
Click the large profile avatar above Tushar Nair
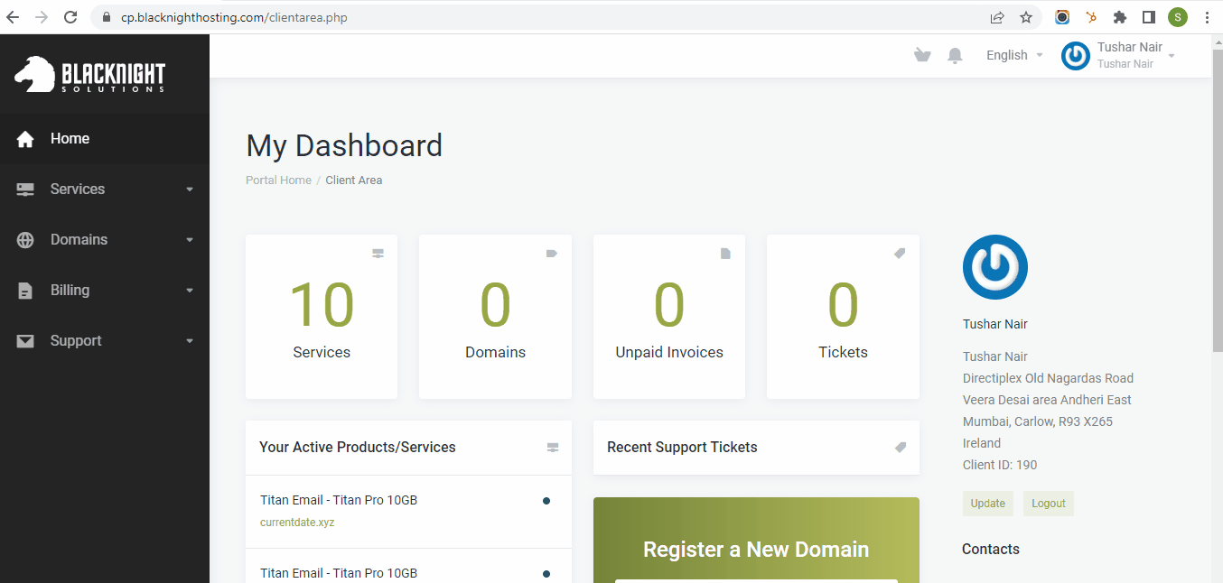pos(995,267)
